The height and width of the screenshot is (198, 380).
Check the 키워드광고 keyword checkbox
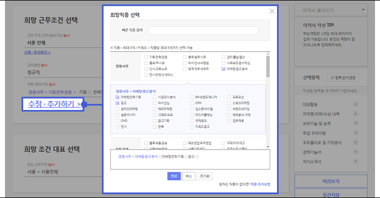[x=192, y=127]
